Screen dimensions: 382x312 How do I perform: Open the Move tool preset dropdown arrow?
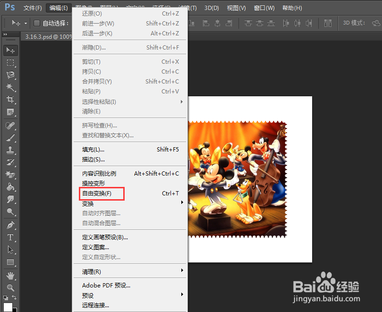25,24
